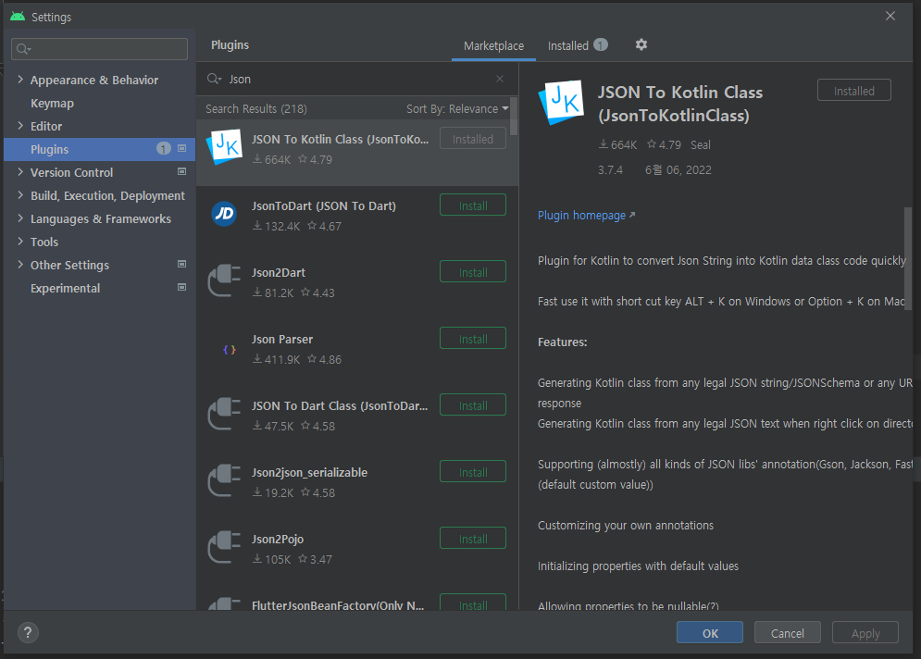Click the project-level icon beside Plugins

point(182,149)
